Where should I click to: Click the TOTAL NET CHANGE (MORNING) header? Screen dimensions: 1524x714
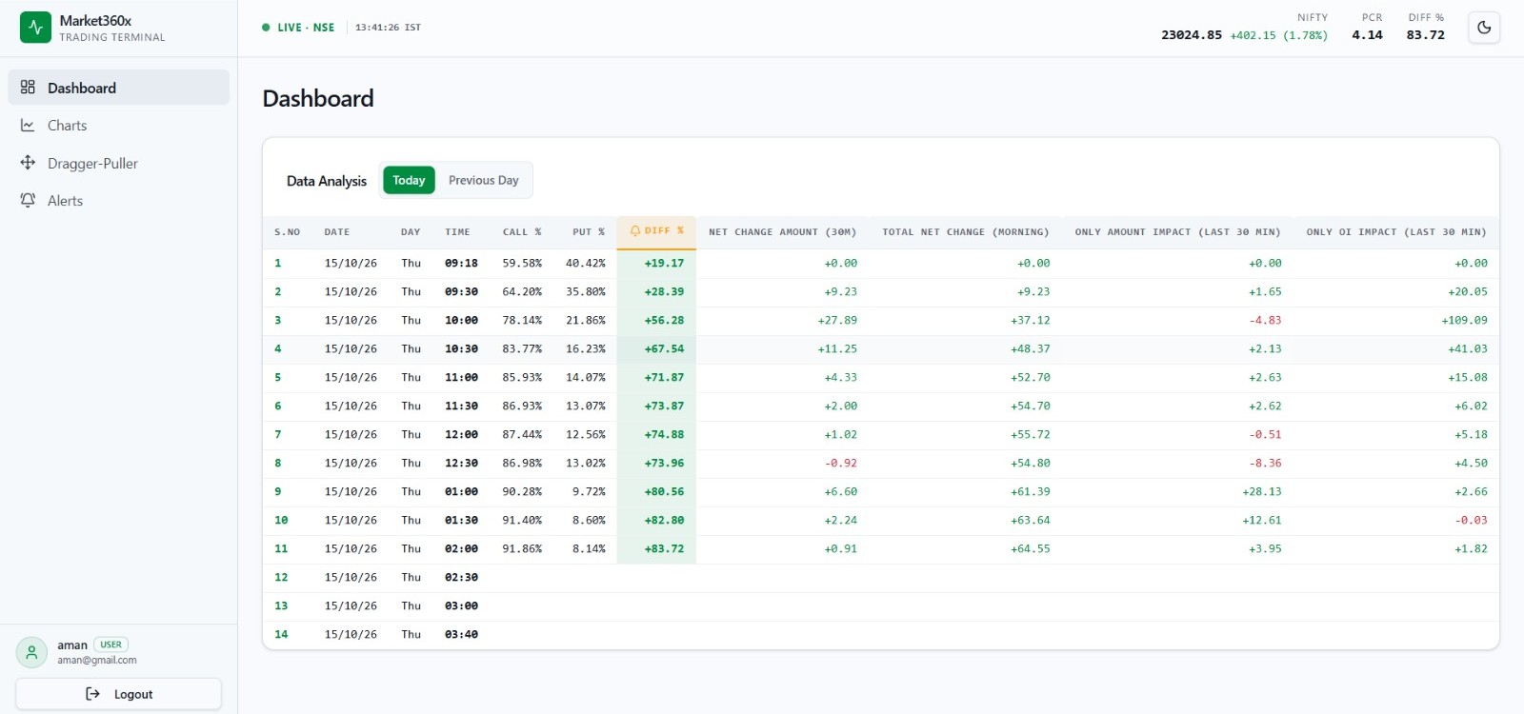click(x=966, y=232)
